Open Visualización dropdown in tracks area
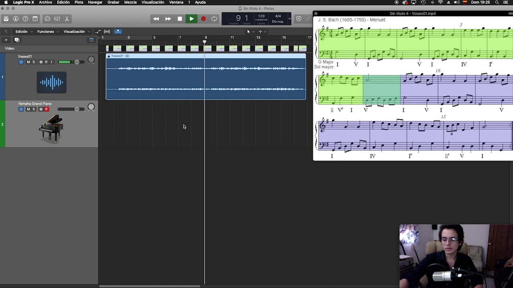 pos(76,32)
